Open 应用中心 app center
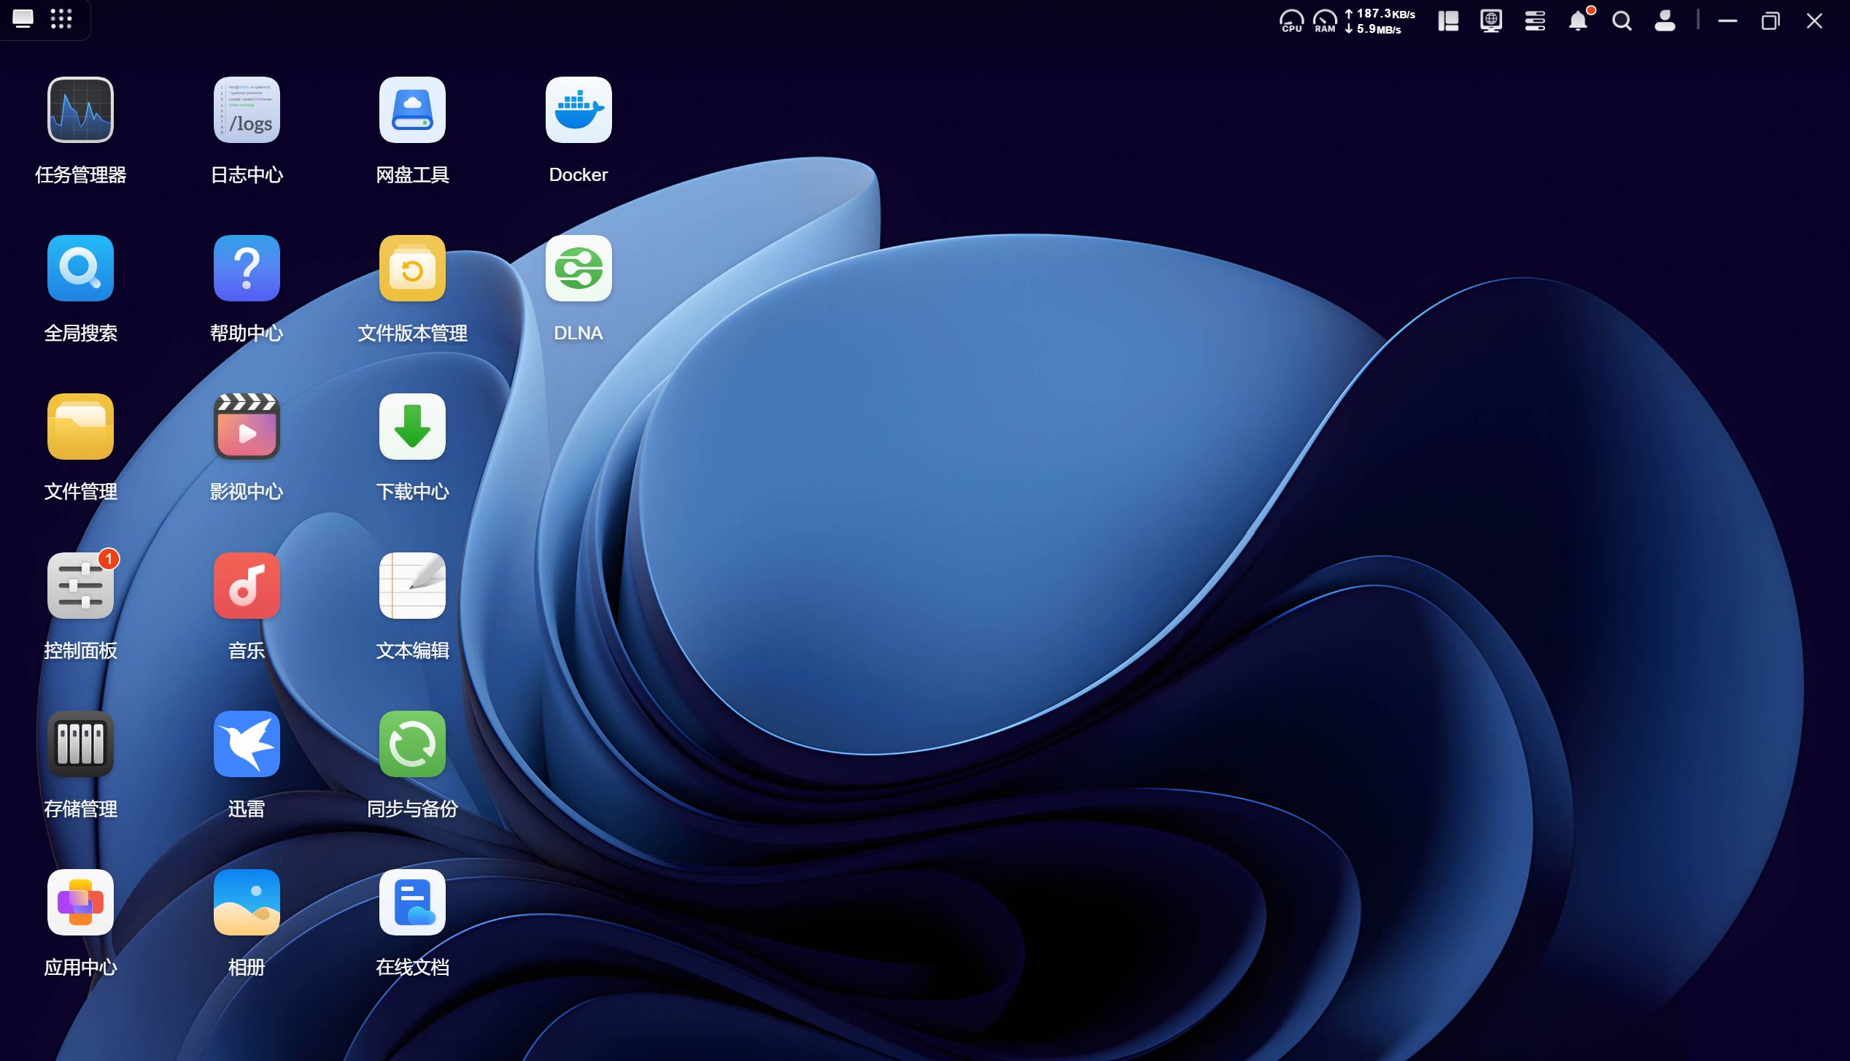 coord(80,903)
